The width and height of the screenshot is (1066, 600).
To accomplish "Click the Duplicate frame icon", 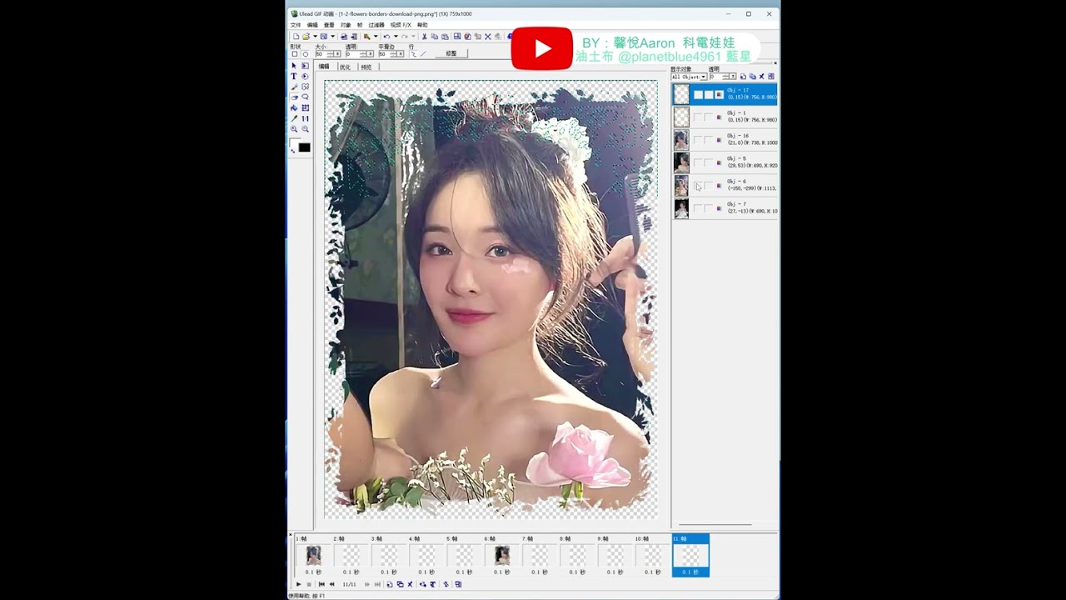I will (x=400, y=584).
